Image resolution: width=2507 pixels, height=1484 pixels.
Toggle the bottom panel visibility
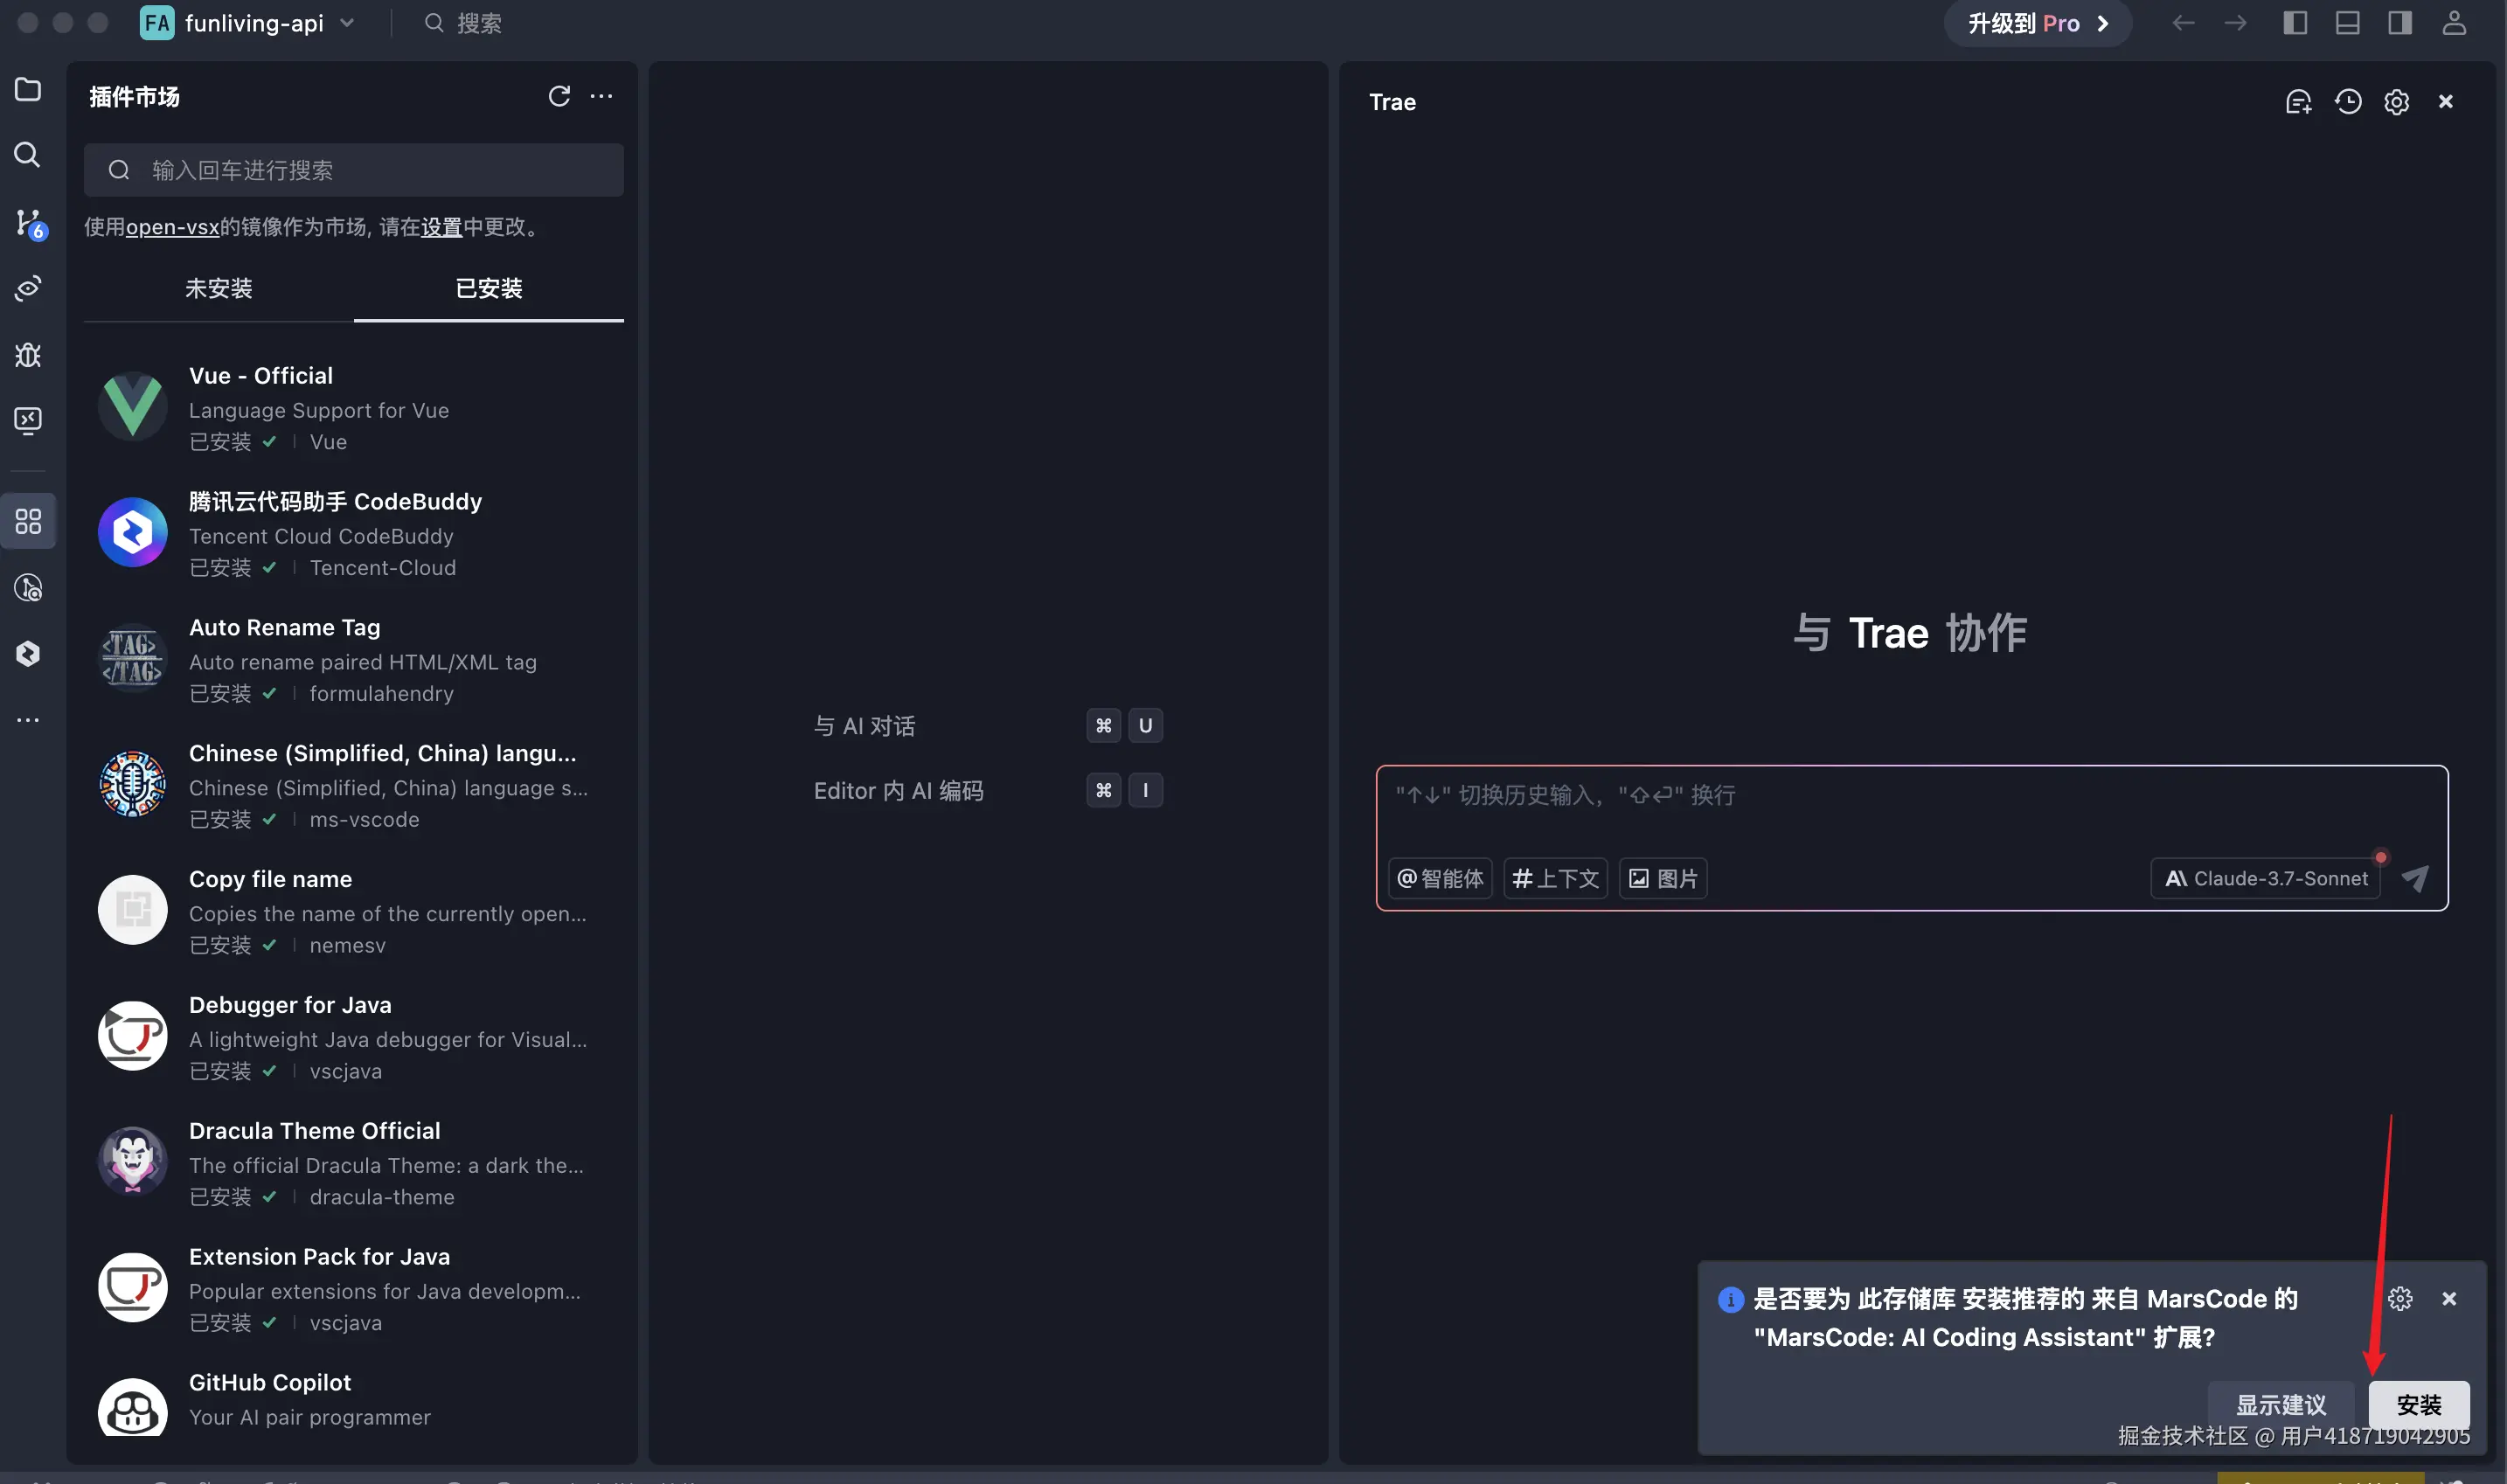pos(2348,22)
